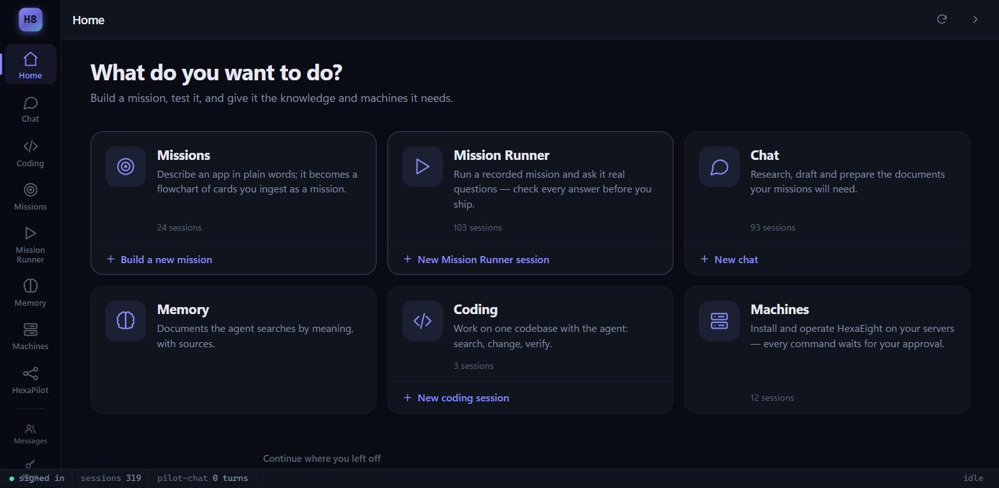Open the Coding card title
This screenshot has width=999, height=488.
[475, 310]
